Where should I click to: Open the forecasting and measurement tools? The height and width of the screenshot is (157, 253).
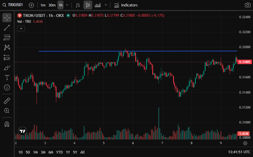click(7, 57)
